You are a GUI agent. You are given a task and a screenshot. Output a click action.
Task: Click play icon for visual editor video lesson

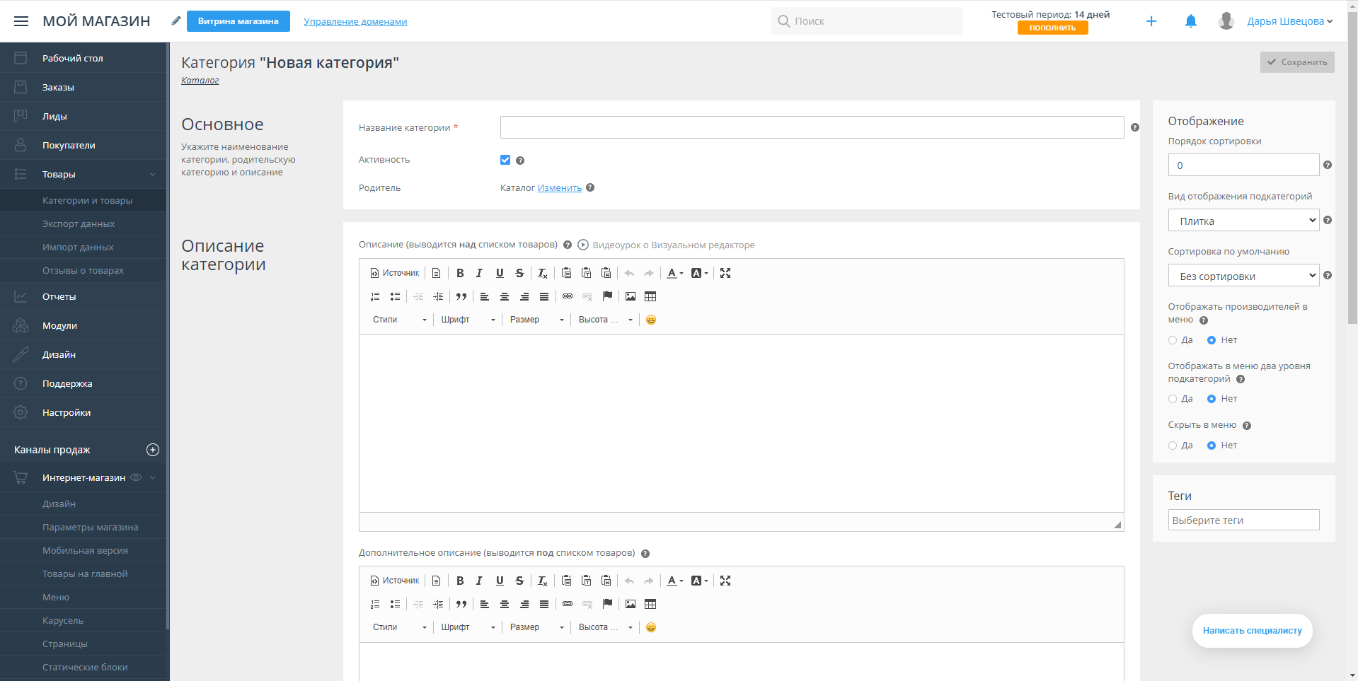[x=583, y=245]
